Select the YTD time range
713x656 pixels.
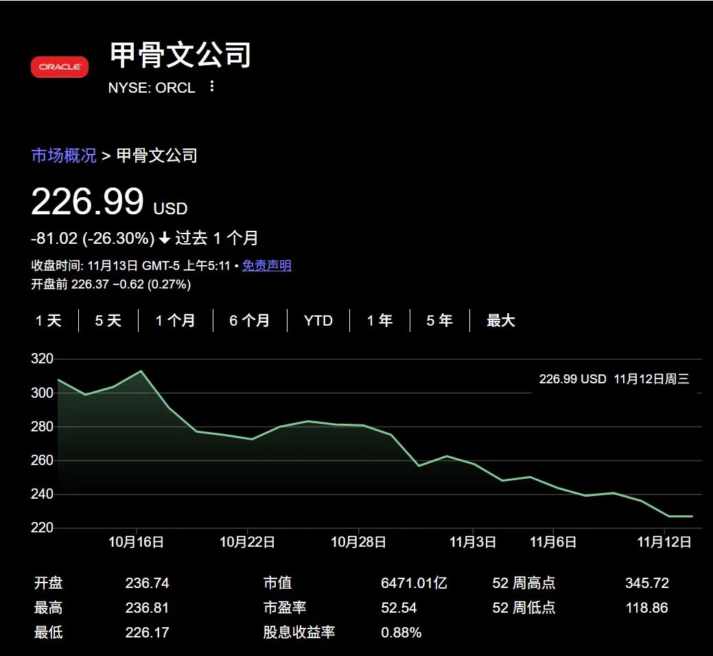point(318,320)
